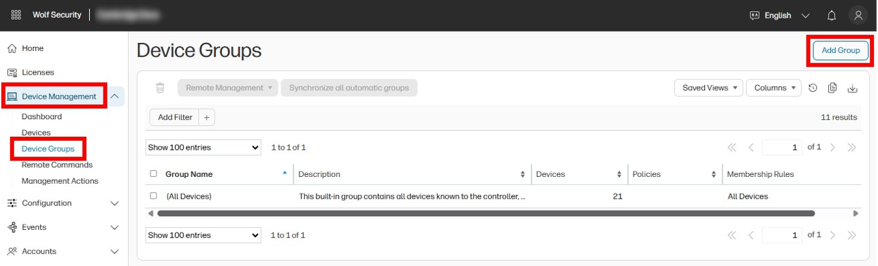
Task: Sort the Description column
Action: [523, 174]
